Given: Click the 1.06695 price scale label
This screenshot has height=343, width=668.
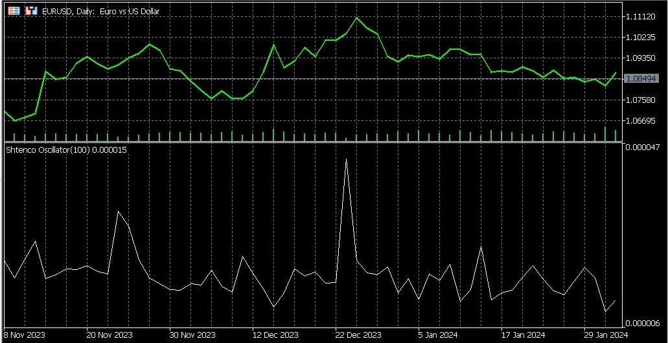Looking at the screenshot, I should point(641,120).
